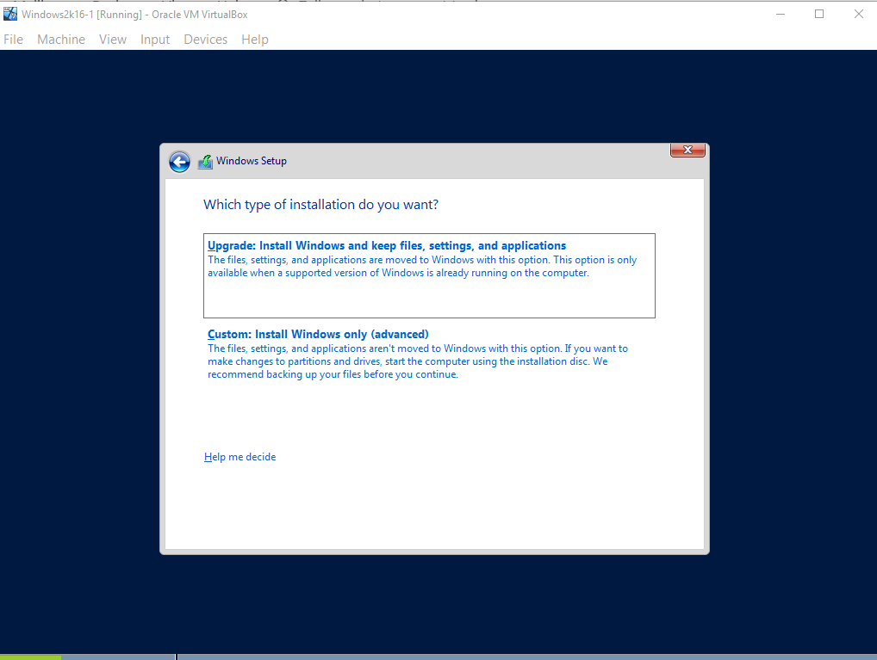Click the Windows2k16-1 [Running] window title
Screen dimensions: 877x660
pyautogui.click(x=134, y=15)
